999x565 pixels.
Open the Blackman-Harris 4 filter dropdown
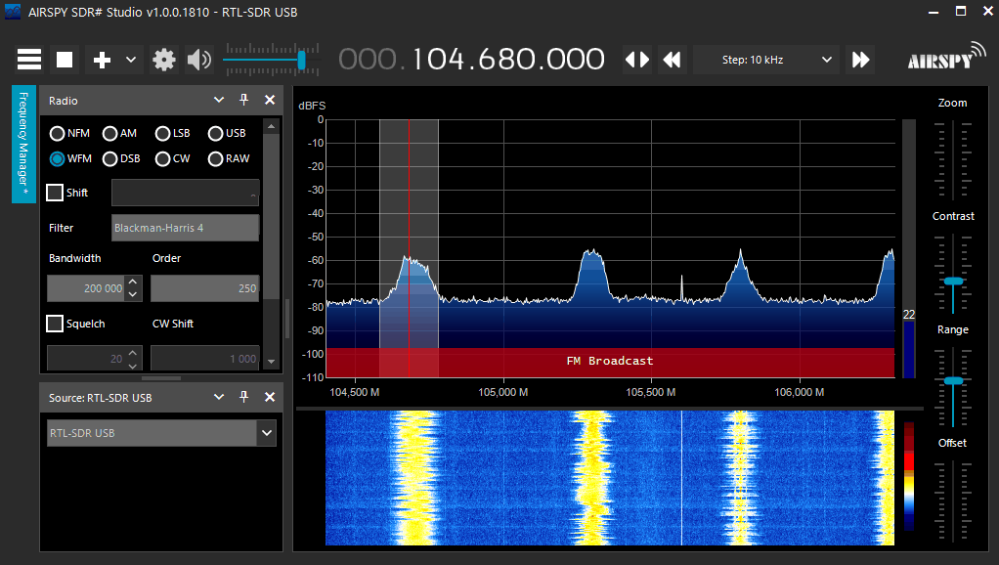pos(185,228)
